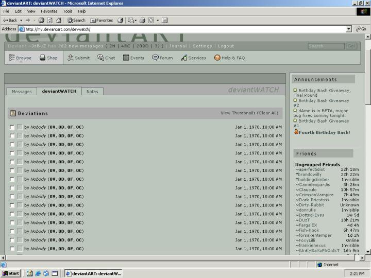Click the Stop loading icon in the toolbar
The image size is (371, 278).
pyautogui.click(x=41, y=20)
